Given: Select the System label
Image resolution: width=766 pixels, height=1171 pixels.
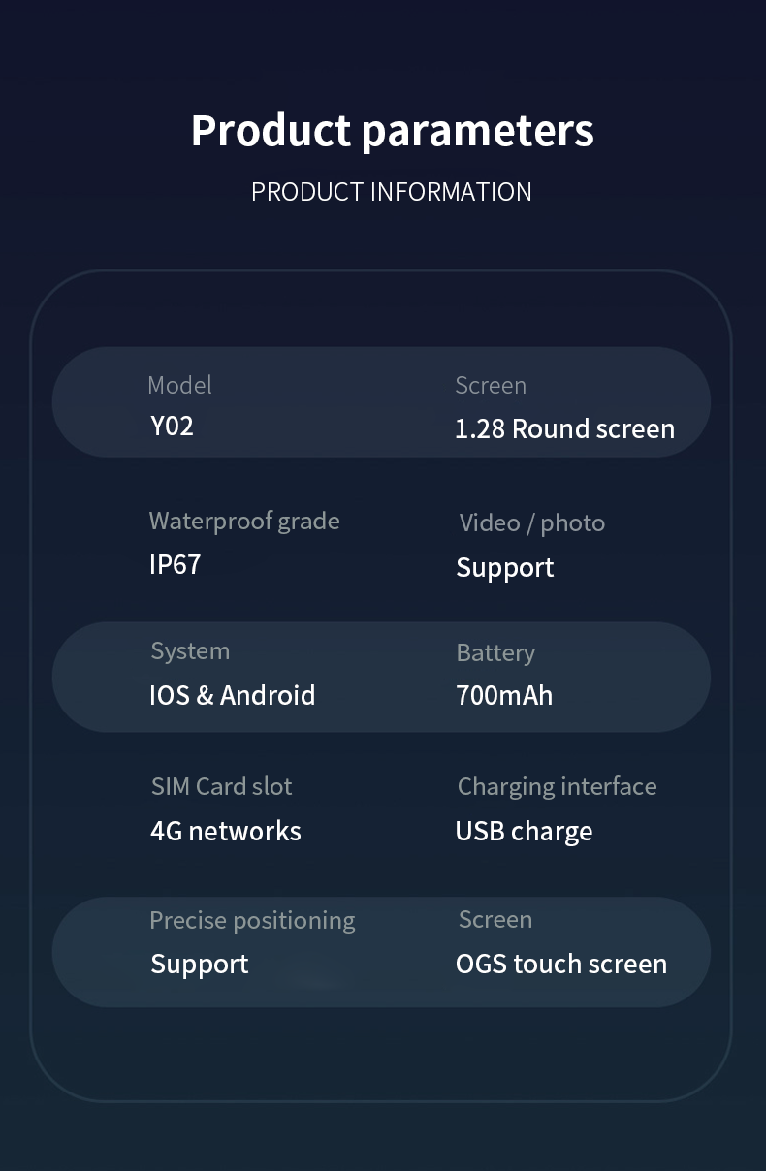Looking at the screenshot, I should [190, 651].
